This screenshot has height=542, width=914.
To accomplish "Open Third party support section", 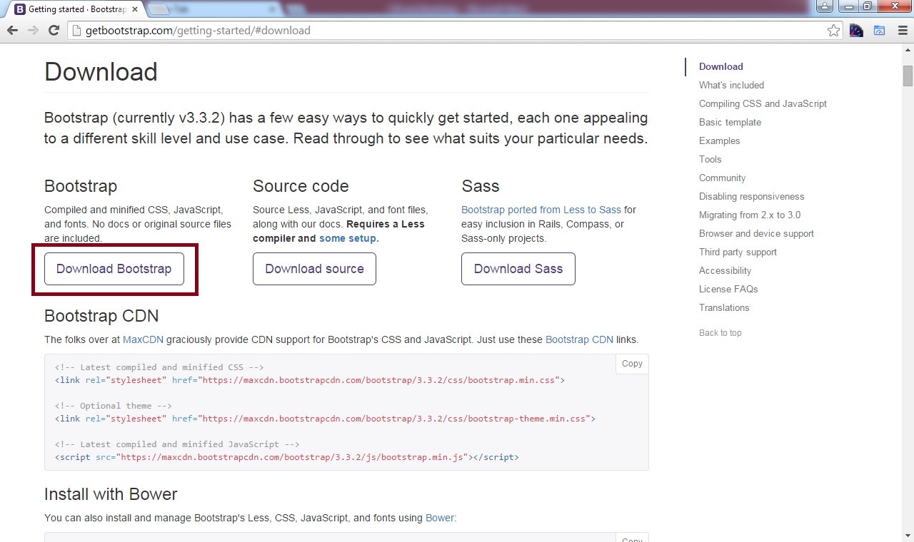I will (738, 252).
